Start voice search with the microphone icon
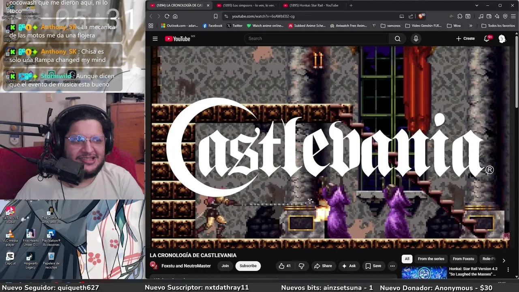Viewport: 519px width, 292px height. (416, 39)
